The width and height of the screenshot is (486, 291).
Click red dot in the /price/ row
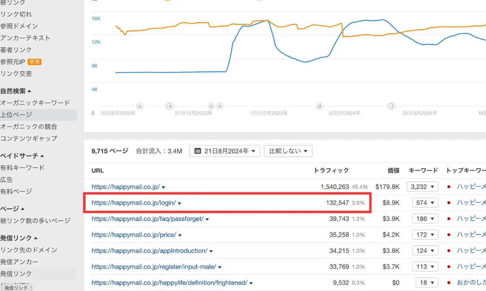point(449,235)
